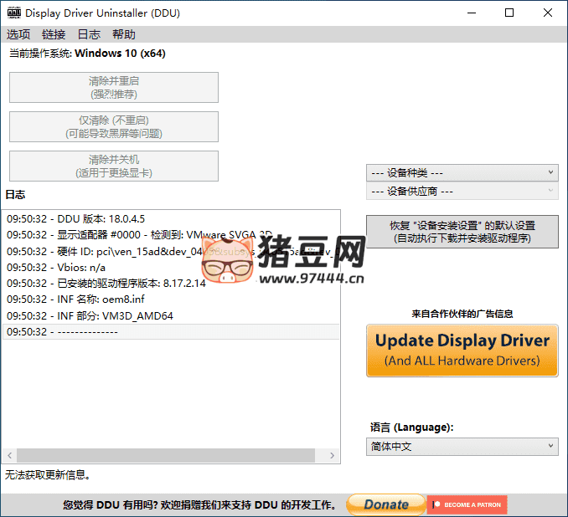568x517 pixels.
Task: Open the 选项 menu
Action: tap(18, 34)
